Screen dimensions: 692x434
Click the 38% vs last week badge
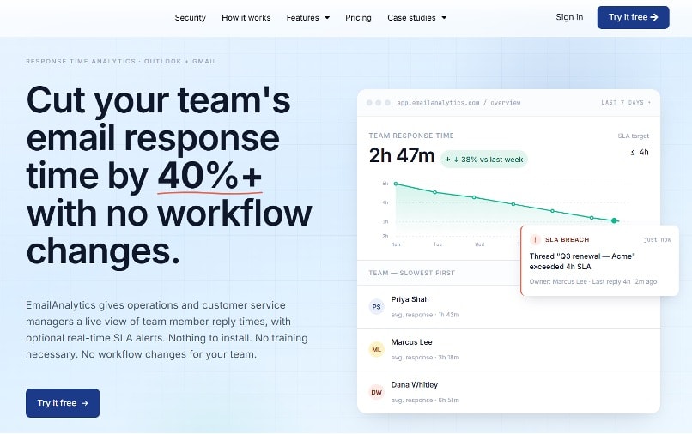(484, 160)
